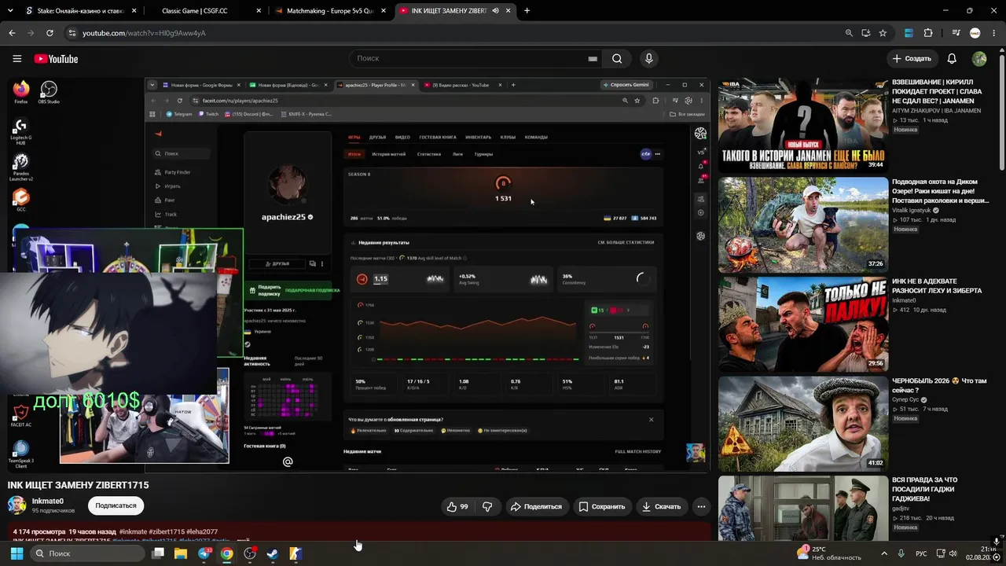Image resolution: width=1006 pixels, height=566 pixels.
Task: Subscribe to Inkmate0 with Подписаться button
Action: tap(116, 505)
